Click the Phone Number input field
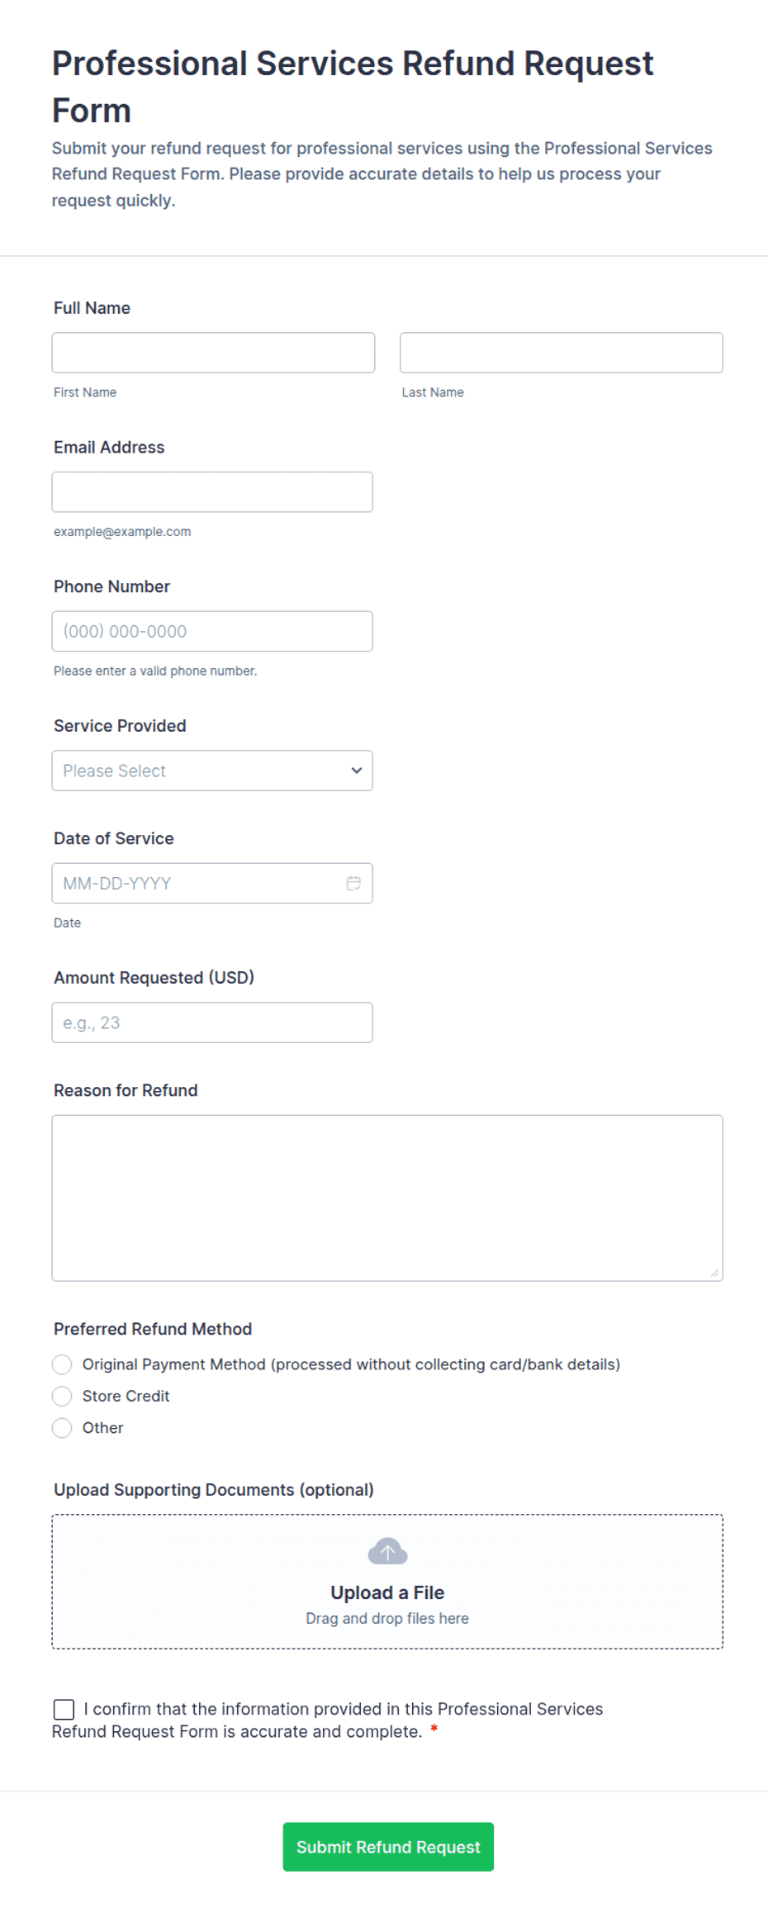Screen dimensions: 768x1912 pyautogui.click(x=212, y=631)
